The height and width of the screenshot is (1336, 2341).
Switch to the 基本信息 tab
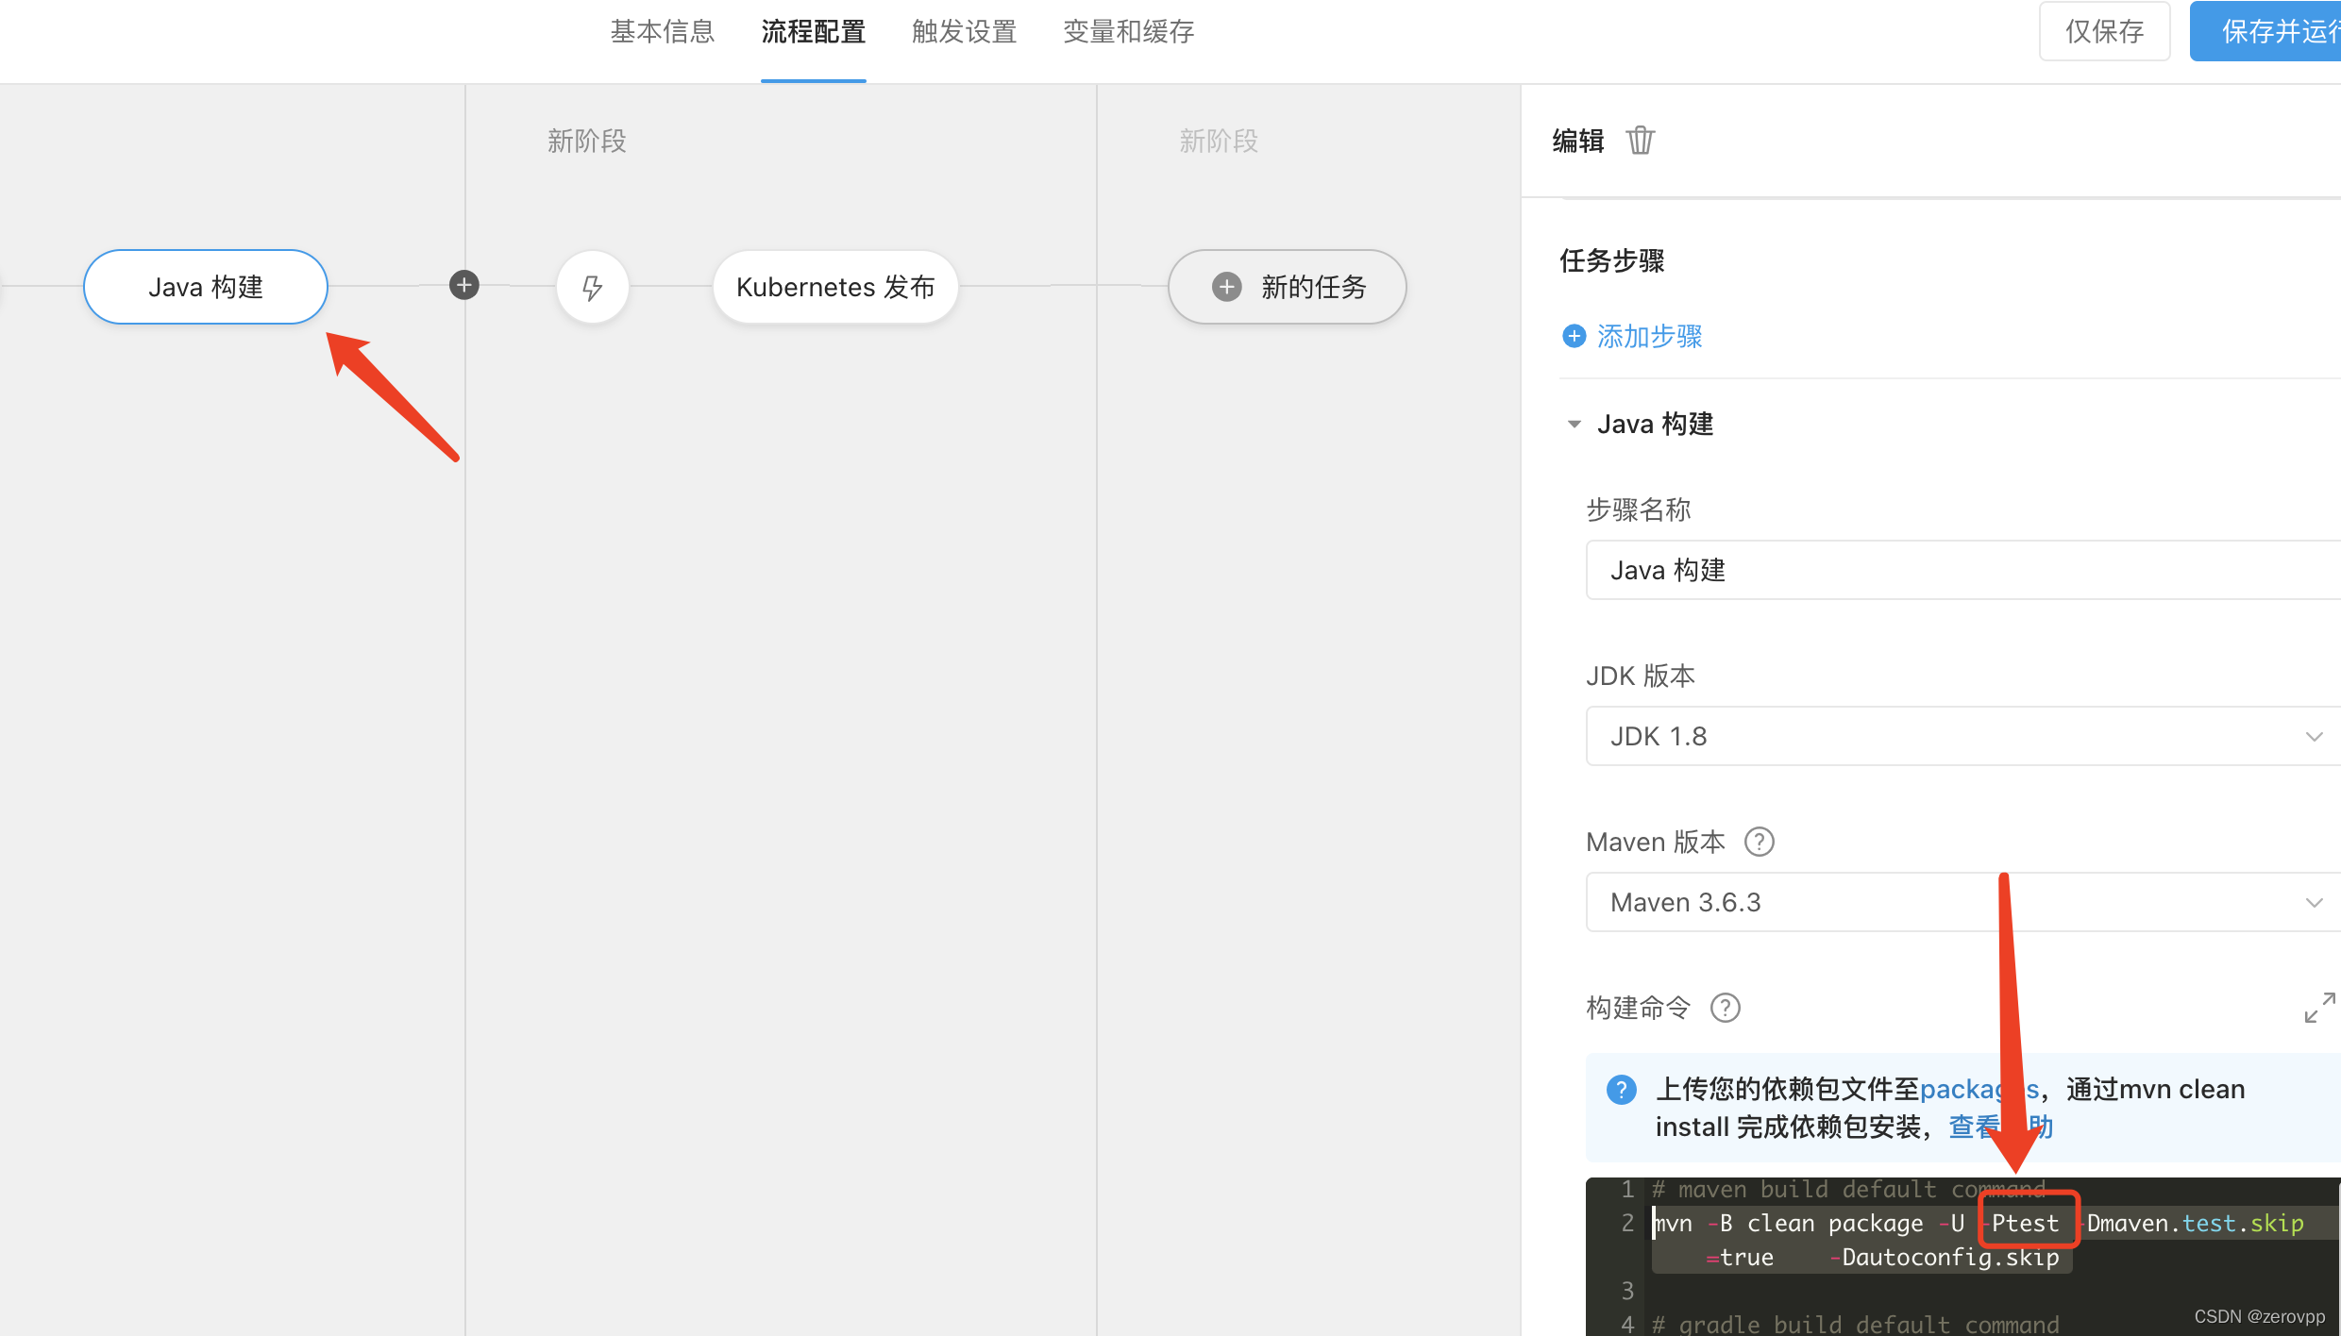[x=662, y=32]
